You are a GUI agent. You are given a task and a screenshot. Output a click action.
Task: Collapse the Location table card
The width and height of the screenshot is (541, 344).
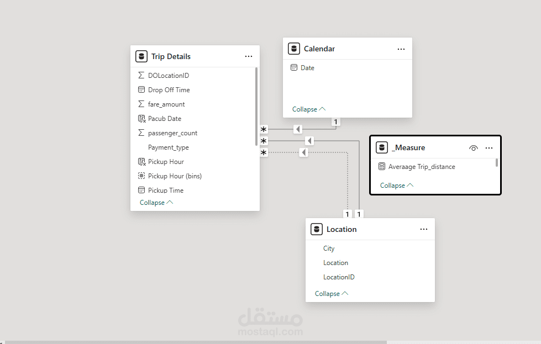332,294
